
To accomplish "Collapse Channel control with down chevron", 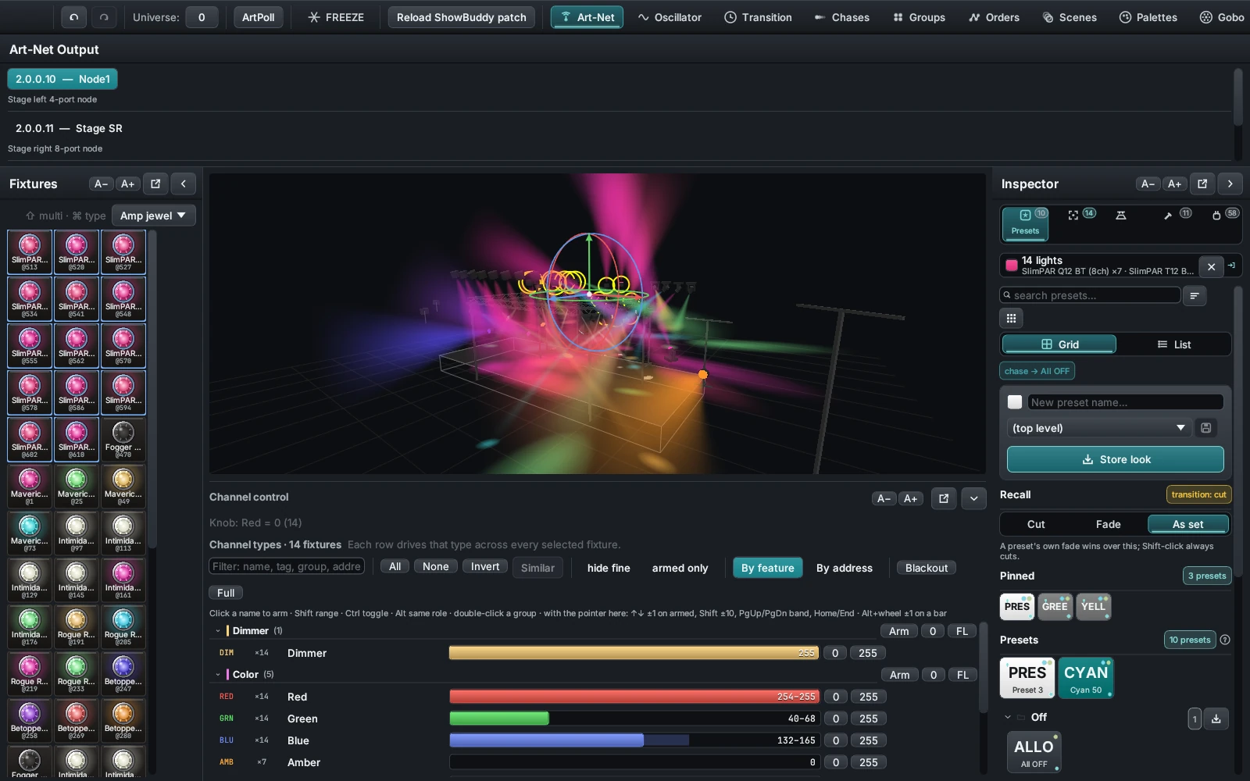I will [x=973, y=498].
